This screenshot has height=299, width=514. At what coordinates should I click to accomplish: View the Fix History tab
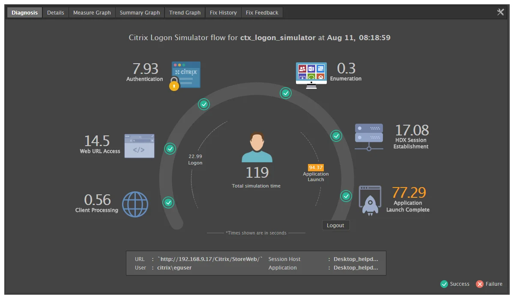click(223, 12)
